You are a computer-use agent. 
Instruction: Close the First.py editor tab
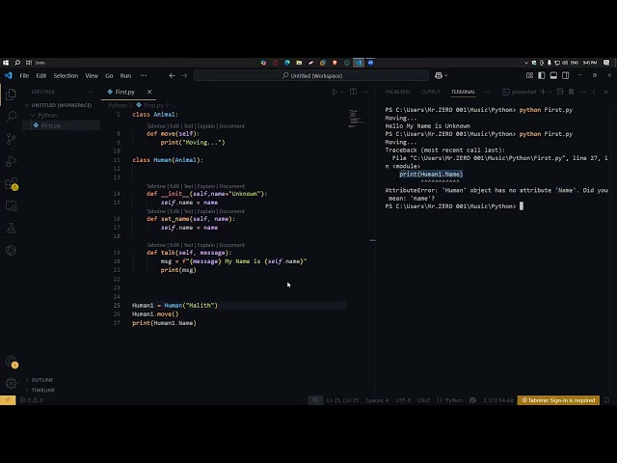[x=149, y=92]
